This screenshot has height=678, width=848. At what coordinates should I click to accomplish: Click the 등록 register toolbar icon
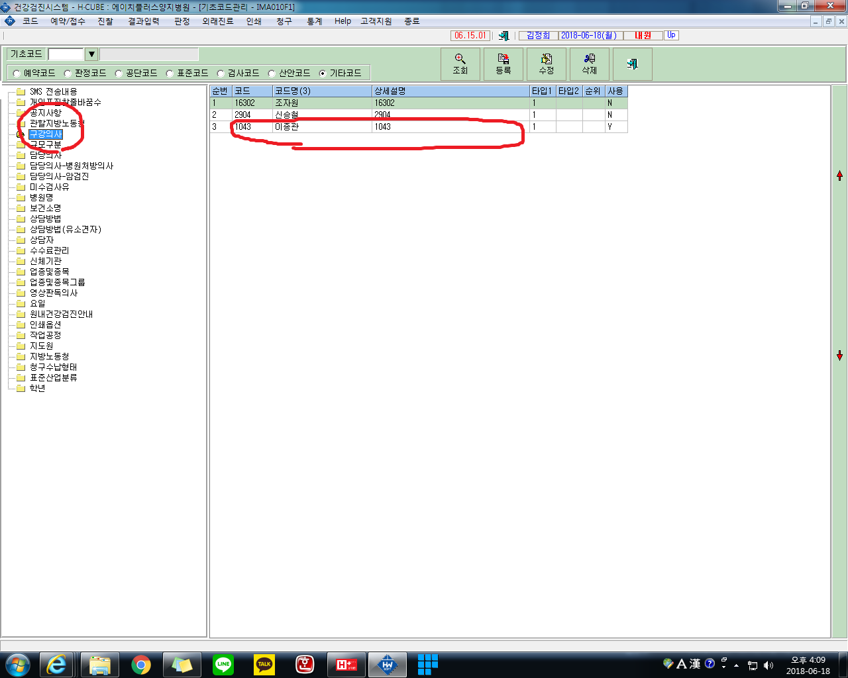(x=503, y=64)
